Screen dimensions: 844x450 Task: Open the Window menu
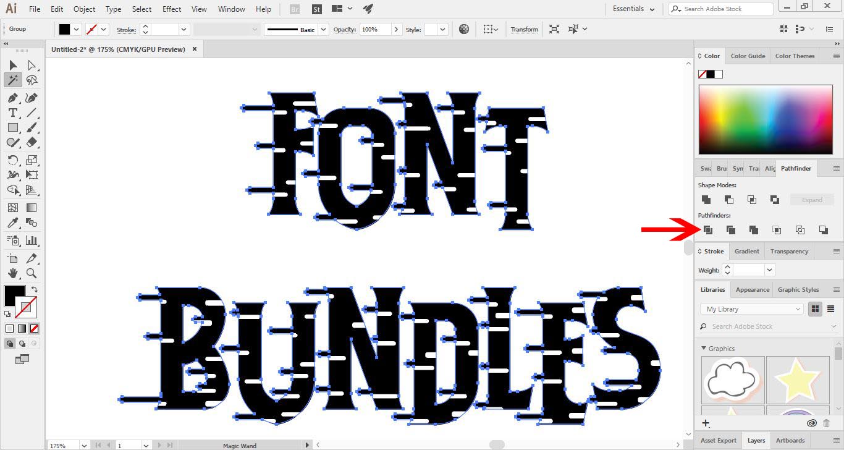232,9
